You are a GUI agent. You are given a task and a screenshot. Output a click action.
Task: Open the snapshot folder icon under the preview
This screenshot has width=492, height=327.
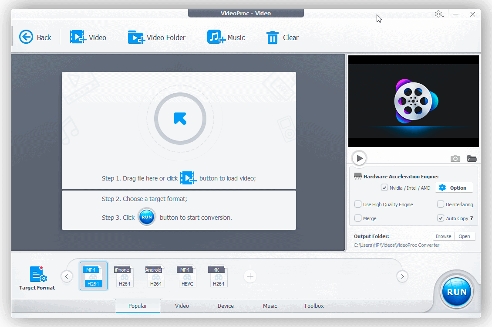click(472, 159)
